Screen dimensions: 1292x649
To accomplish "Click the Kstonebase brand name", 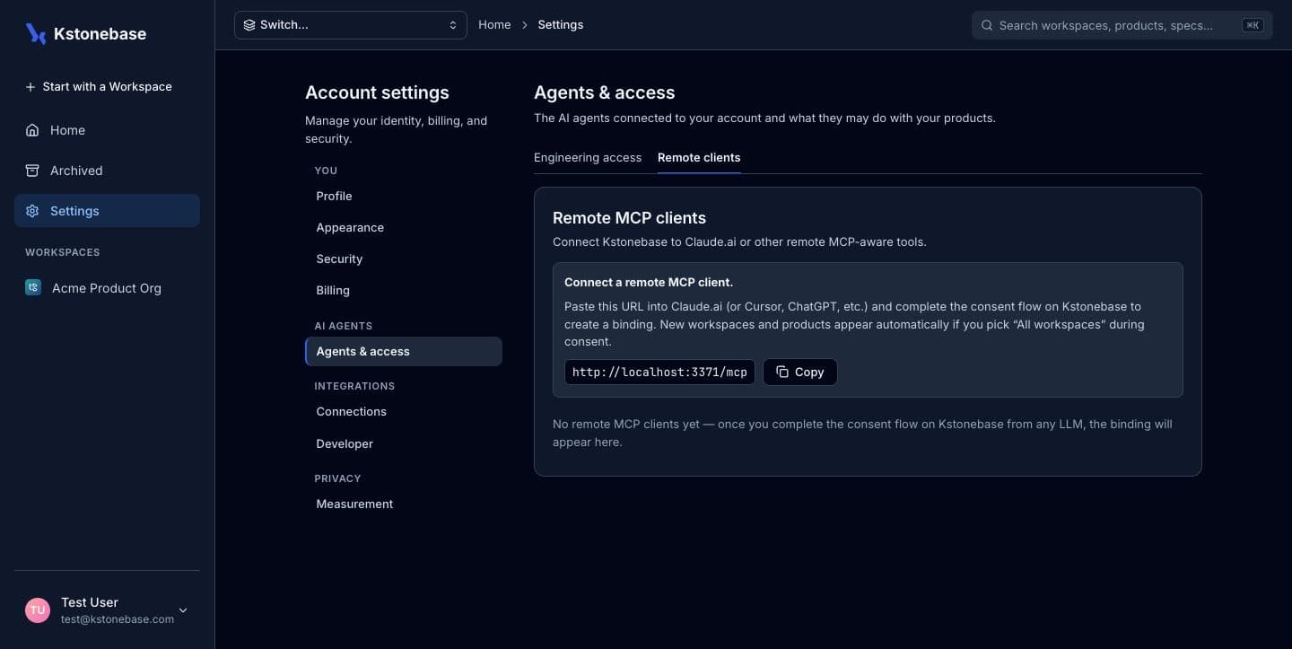I will coord(100,34).
